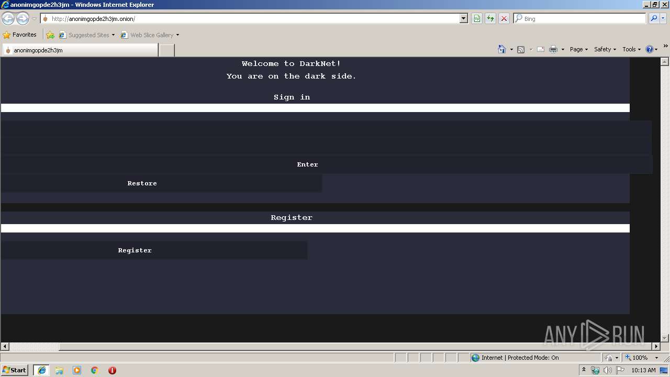Click the Enter sign-in button
The height and width of the screenshot is (377, 670).
(x=327, y=164)
